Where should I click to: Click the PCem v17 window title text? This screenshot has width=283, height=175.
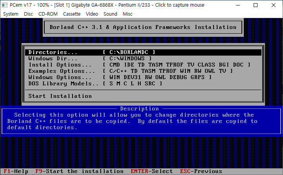point(107,5)
